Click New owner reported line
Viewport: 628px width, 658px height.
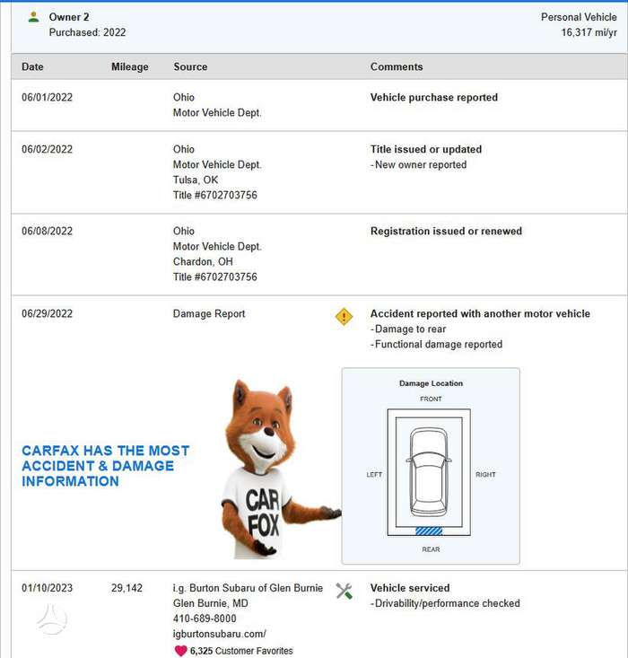click(418, 165)
